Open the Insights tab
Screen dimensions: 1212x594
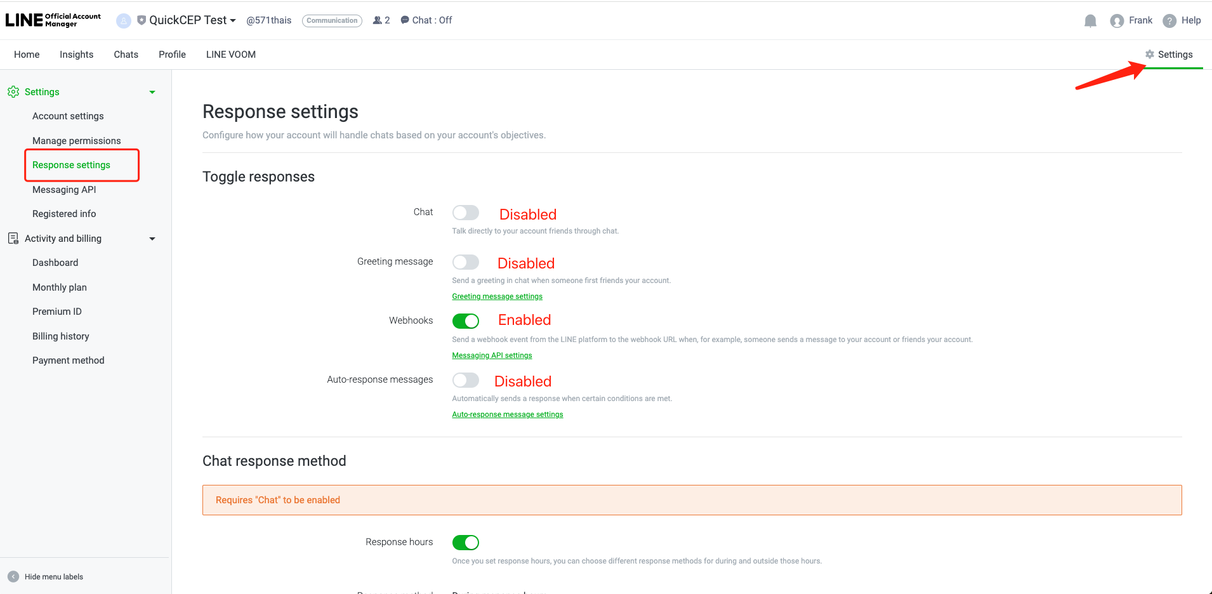77,55
